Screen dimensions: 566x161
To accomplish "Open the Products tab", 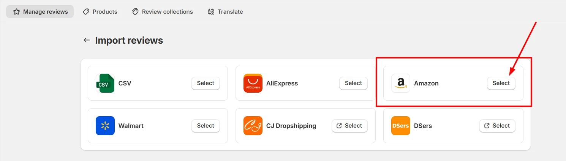I will coord(100,12).
